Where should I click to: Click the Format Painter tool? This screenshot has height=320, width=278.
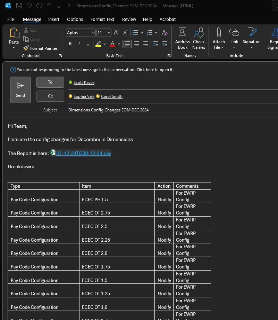[x=40, y=48]
